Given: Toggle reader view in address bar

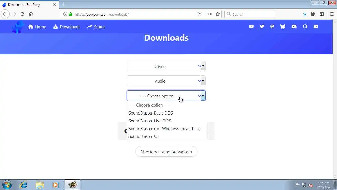Looking at the screenshot, I should pos(200,14).
